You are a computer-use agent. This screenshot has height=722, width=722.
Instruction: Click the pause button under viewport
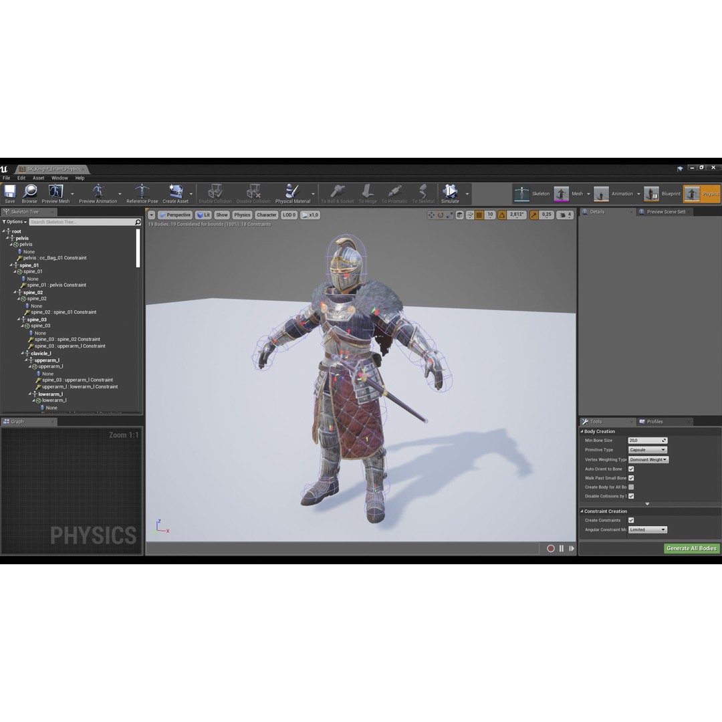pos(562,548)
